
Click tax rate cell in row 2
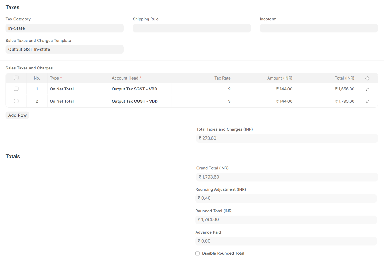tap(202, 101)
